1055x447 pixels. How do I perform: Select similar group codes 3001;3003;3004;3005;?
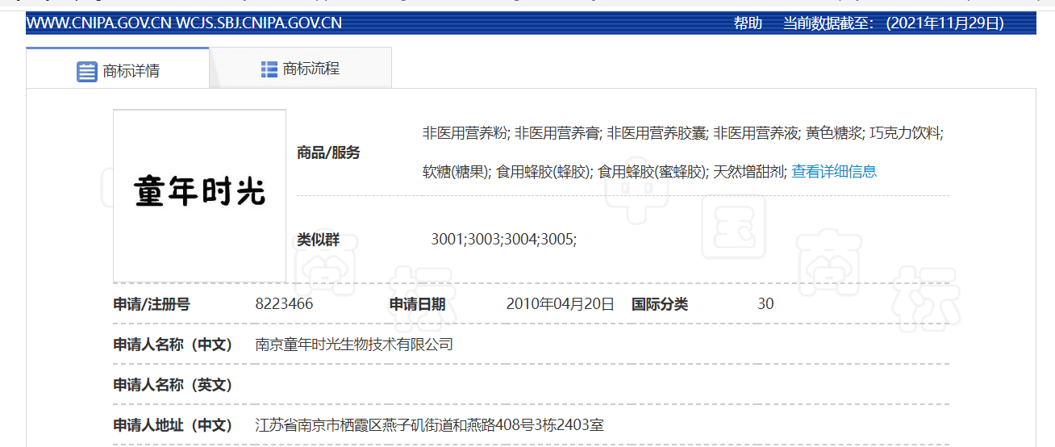pos(504,240)
